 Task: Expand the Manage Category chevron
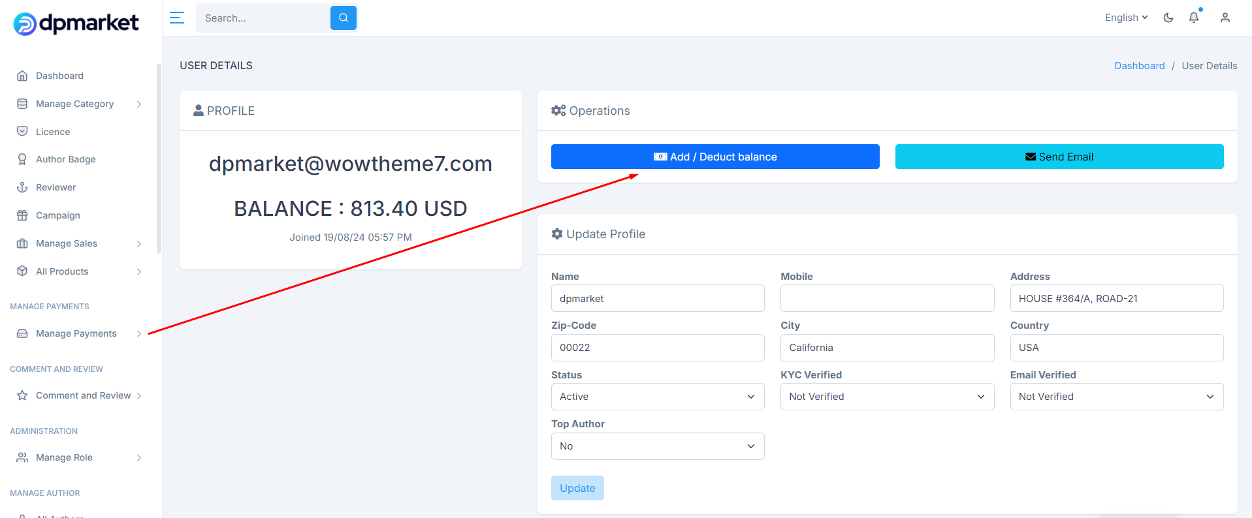[139, 104]
